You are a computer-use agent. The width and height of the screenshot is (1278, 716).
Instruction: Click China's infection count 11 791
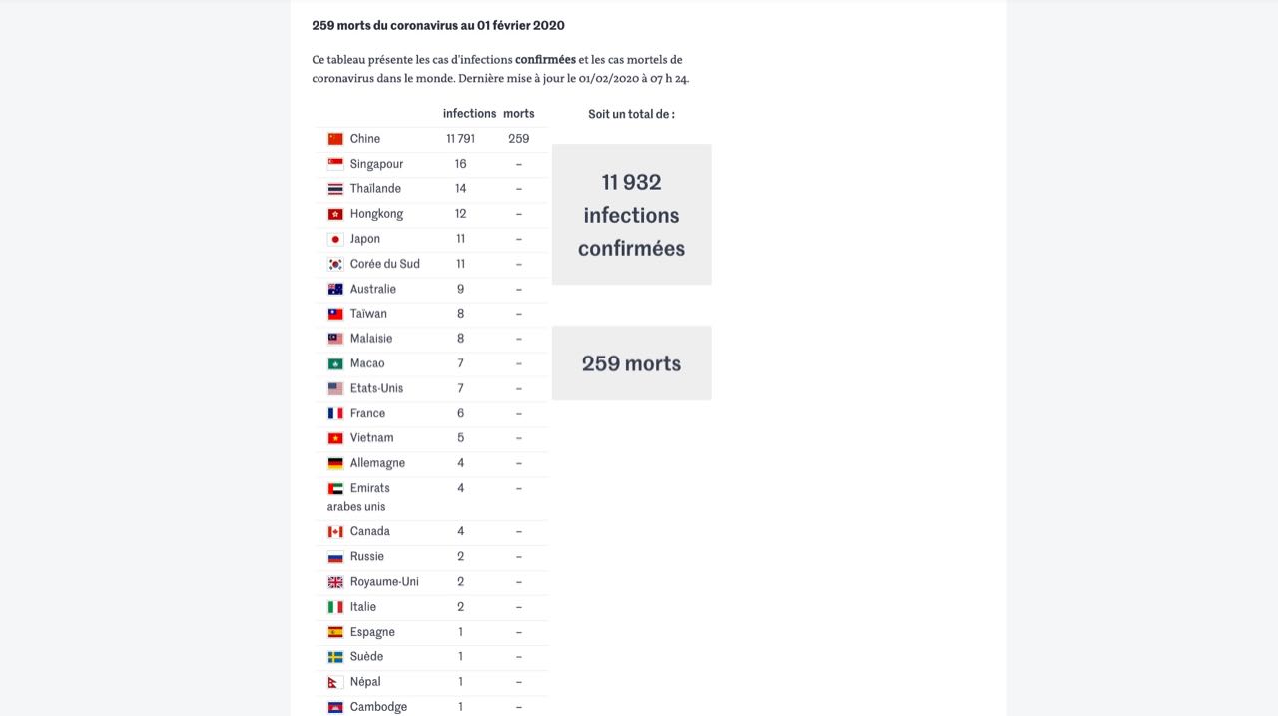coord(460,139)
